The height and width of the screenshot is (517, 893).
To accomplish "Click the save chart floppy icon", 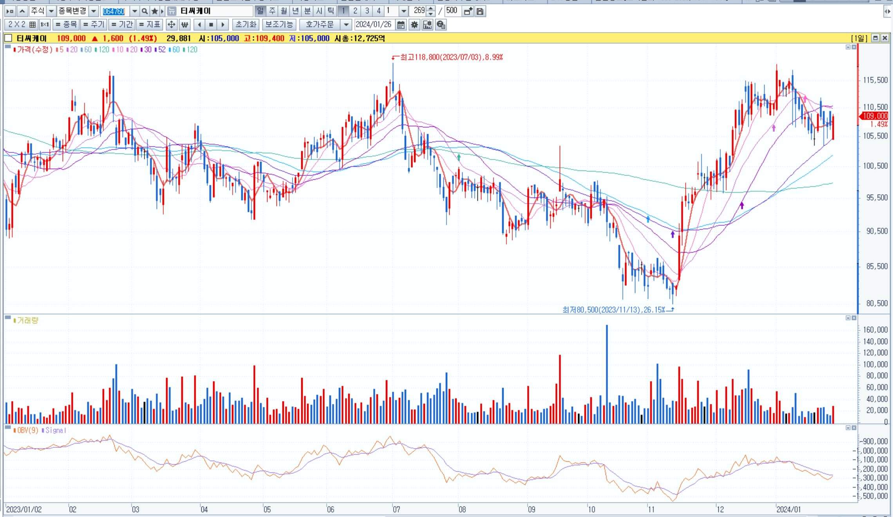I will coord(480,11).
